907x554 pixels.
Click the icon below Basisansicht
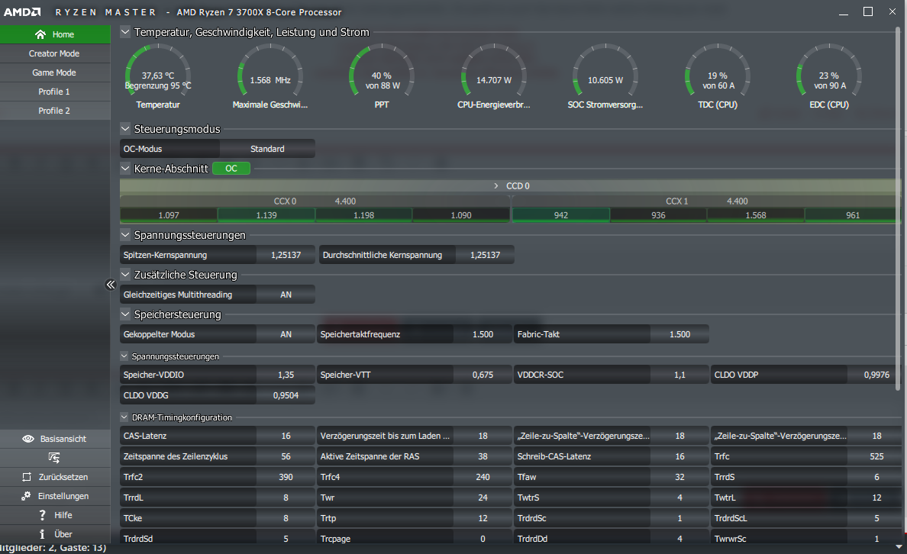[54, 458]
